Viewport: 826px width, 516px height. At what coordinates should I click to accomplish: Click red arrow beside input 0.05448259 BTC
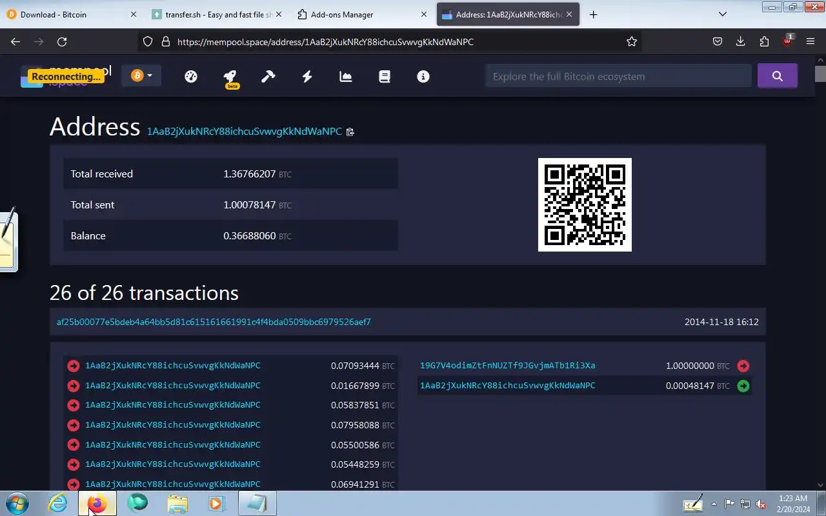74,464
